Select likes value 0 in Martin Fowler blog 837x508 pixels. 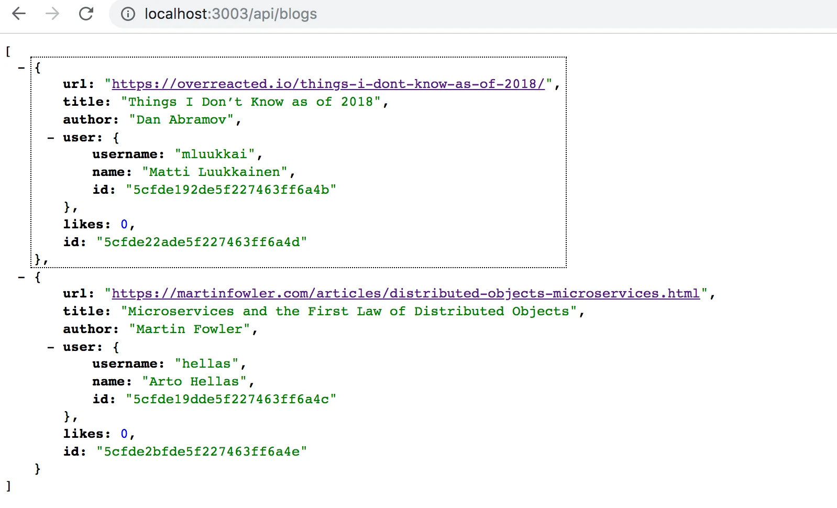pyautogui.click(x=124, y=434)
